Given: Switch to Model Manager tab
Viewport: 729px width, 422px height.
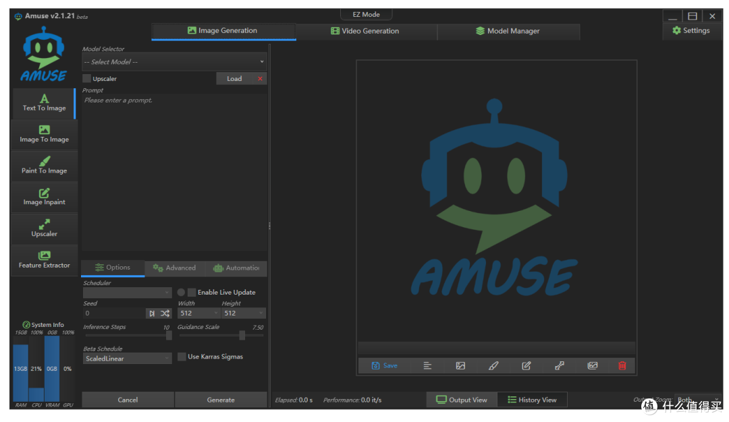Looking at the screenshot, I should [x=508, y=31].
